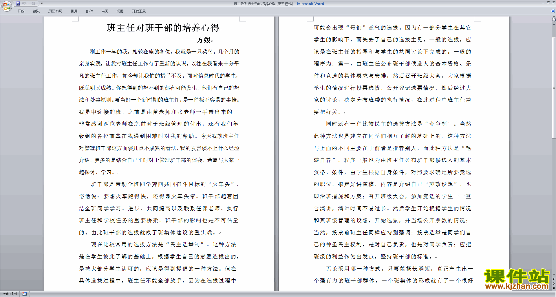The width and height of the screenshot is (556, 297).
Task: Click the line starting 俗话说：要想火车跑得快
Action: click(x=159, y=196)
